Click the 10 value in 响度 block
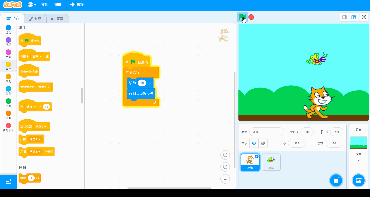Screen dimensions: 370x197 click(46, 107)
